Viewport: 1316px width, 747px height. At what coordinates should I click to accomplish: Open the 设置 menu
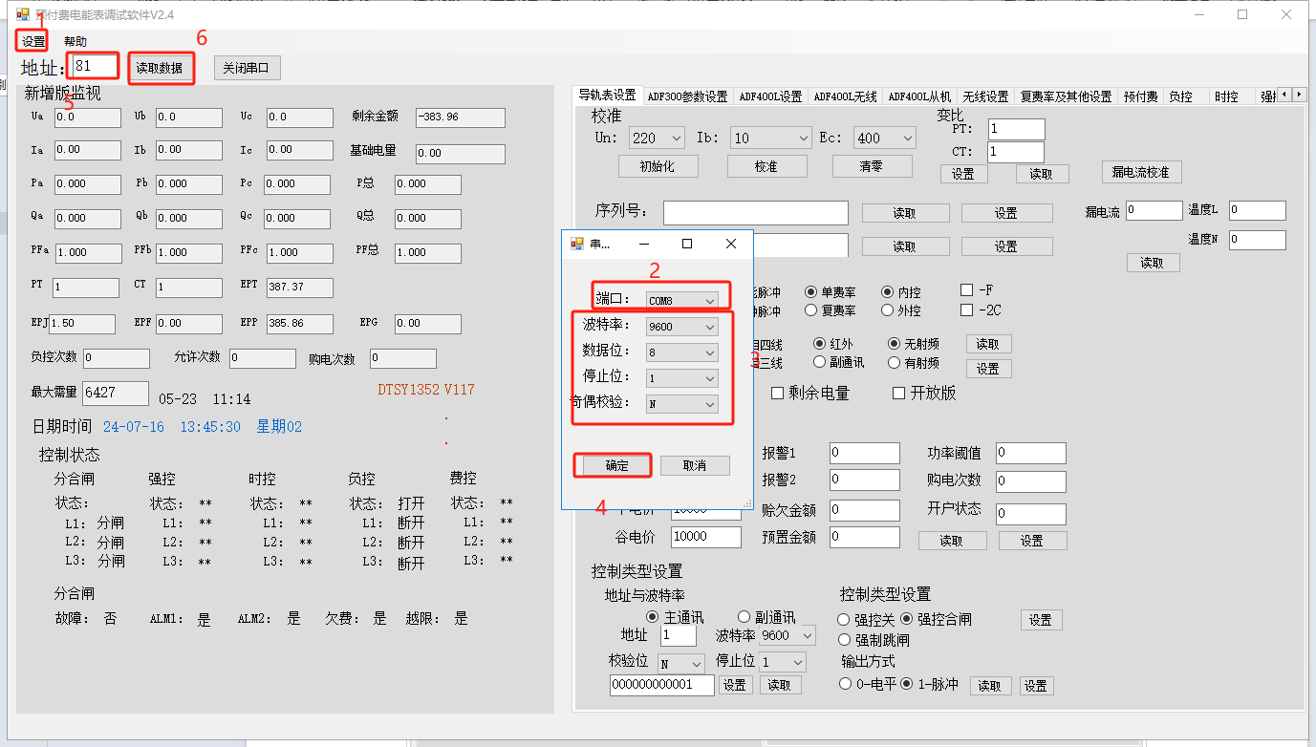pos(32,41)
